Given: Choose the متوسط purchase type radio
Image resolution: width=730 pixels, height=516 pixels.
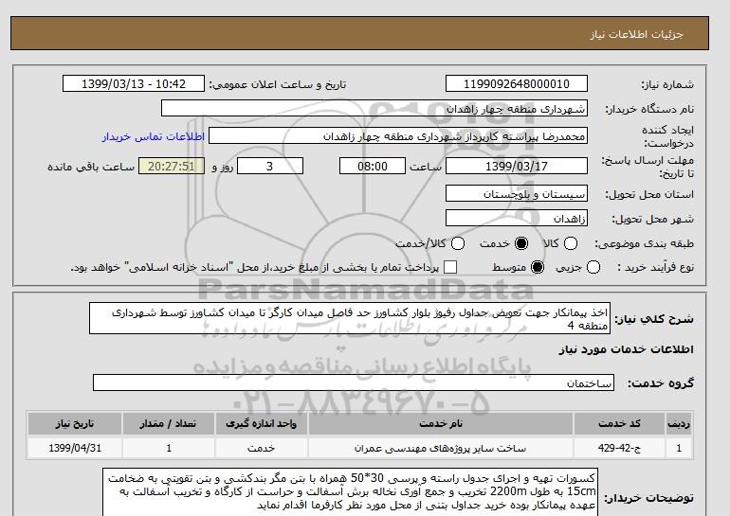Looking at the screenshot, I should (538, 267).
